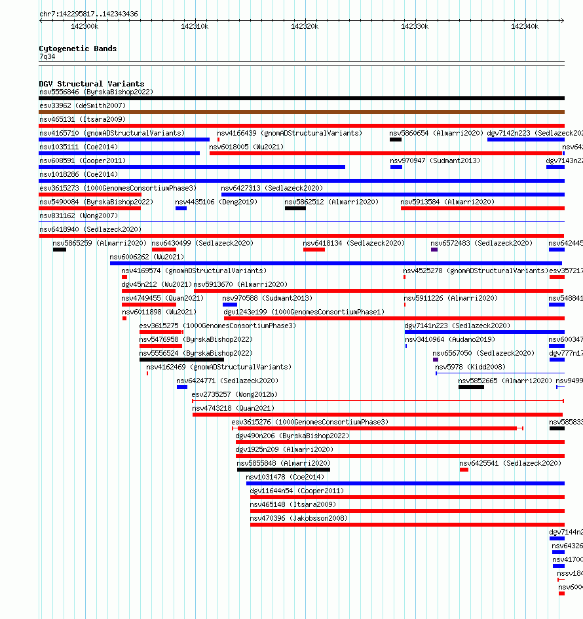583x619 pixels.
Task: Click the 7q34 cytogenetic band label
Action: [47, 57]
